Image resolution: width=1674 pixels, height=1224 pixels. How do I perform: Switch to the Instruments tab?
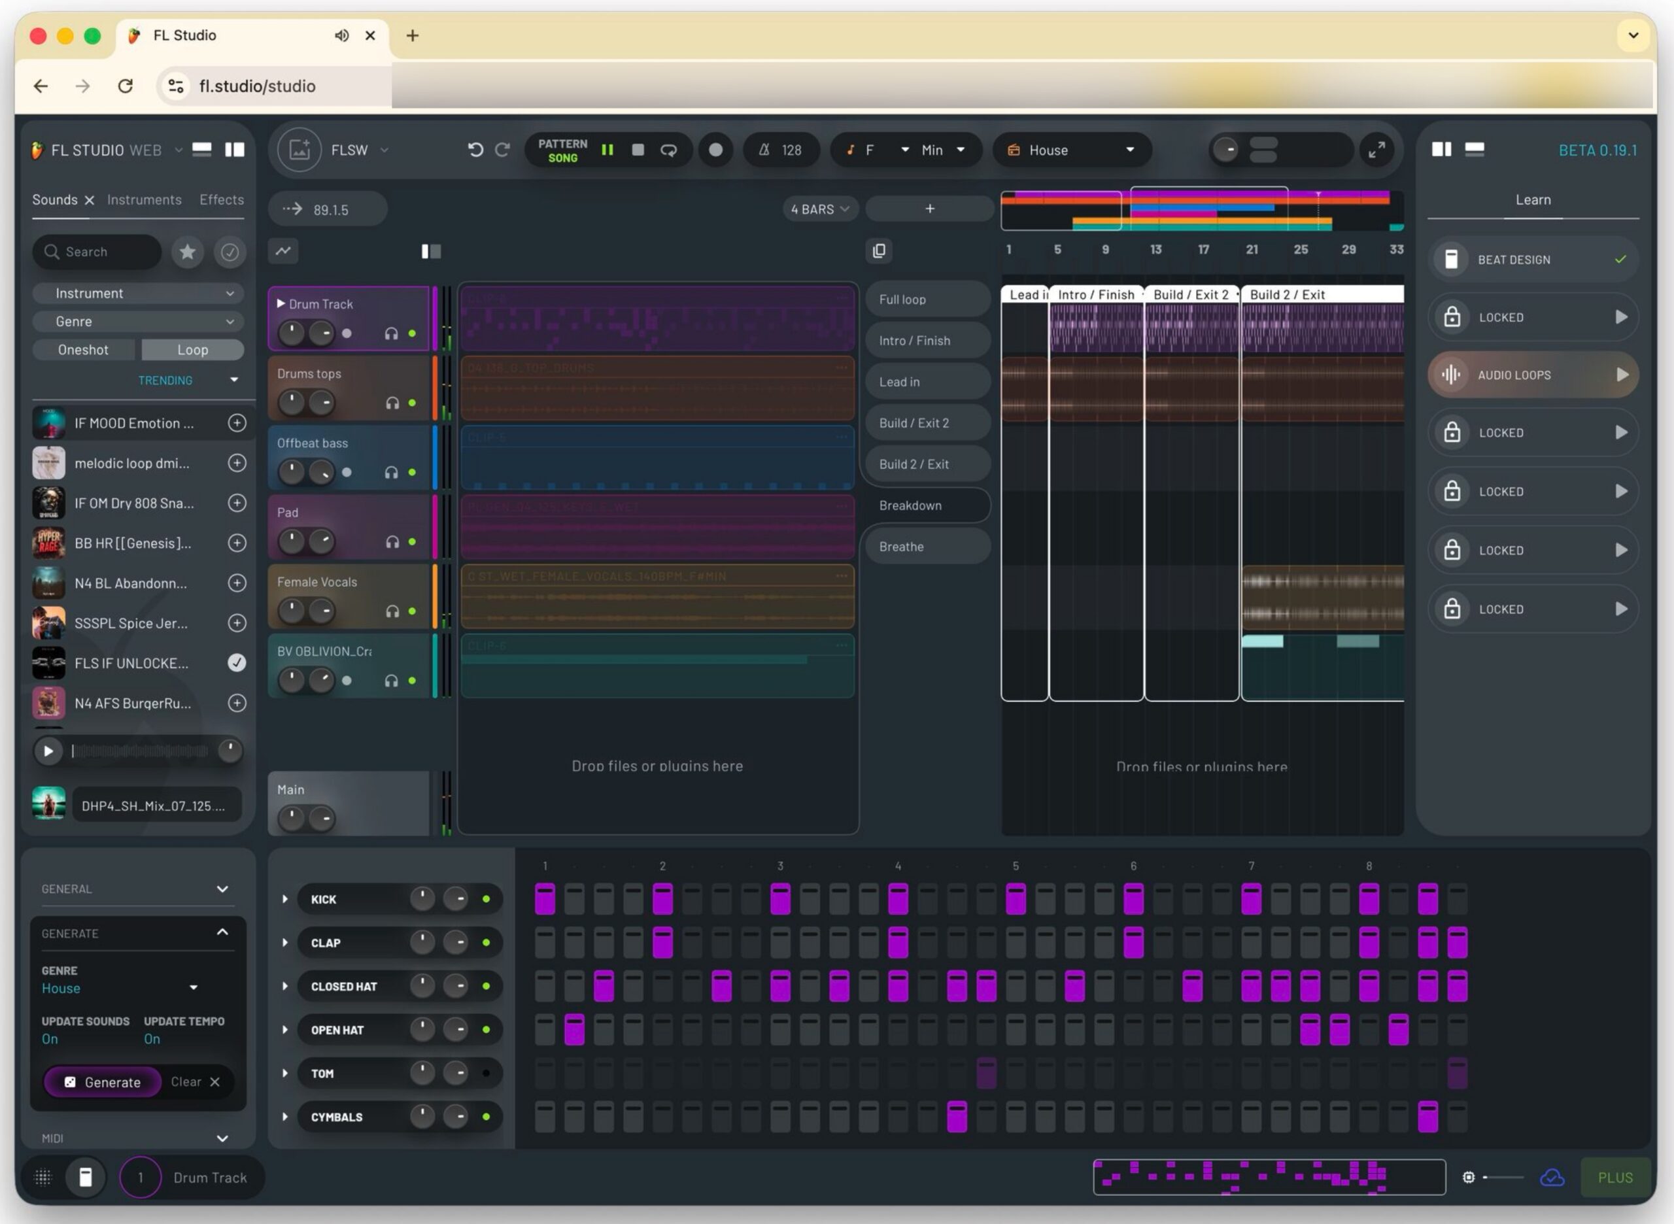point(144,199)
